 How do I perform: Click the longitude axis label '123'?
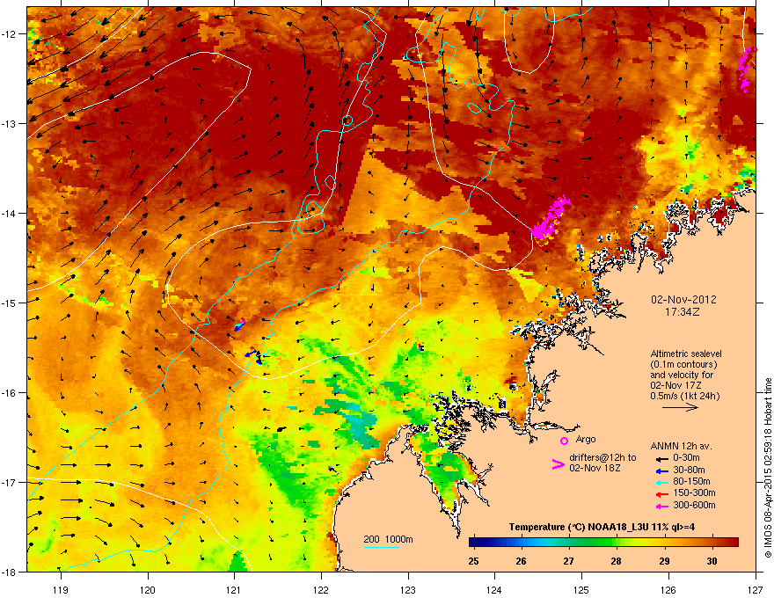(408, 589)
